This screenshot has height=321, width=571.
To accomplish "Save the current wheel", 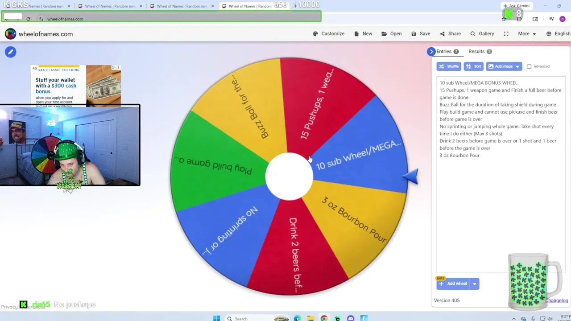I will (x=421, y=34).
